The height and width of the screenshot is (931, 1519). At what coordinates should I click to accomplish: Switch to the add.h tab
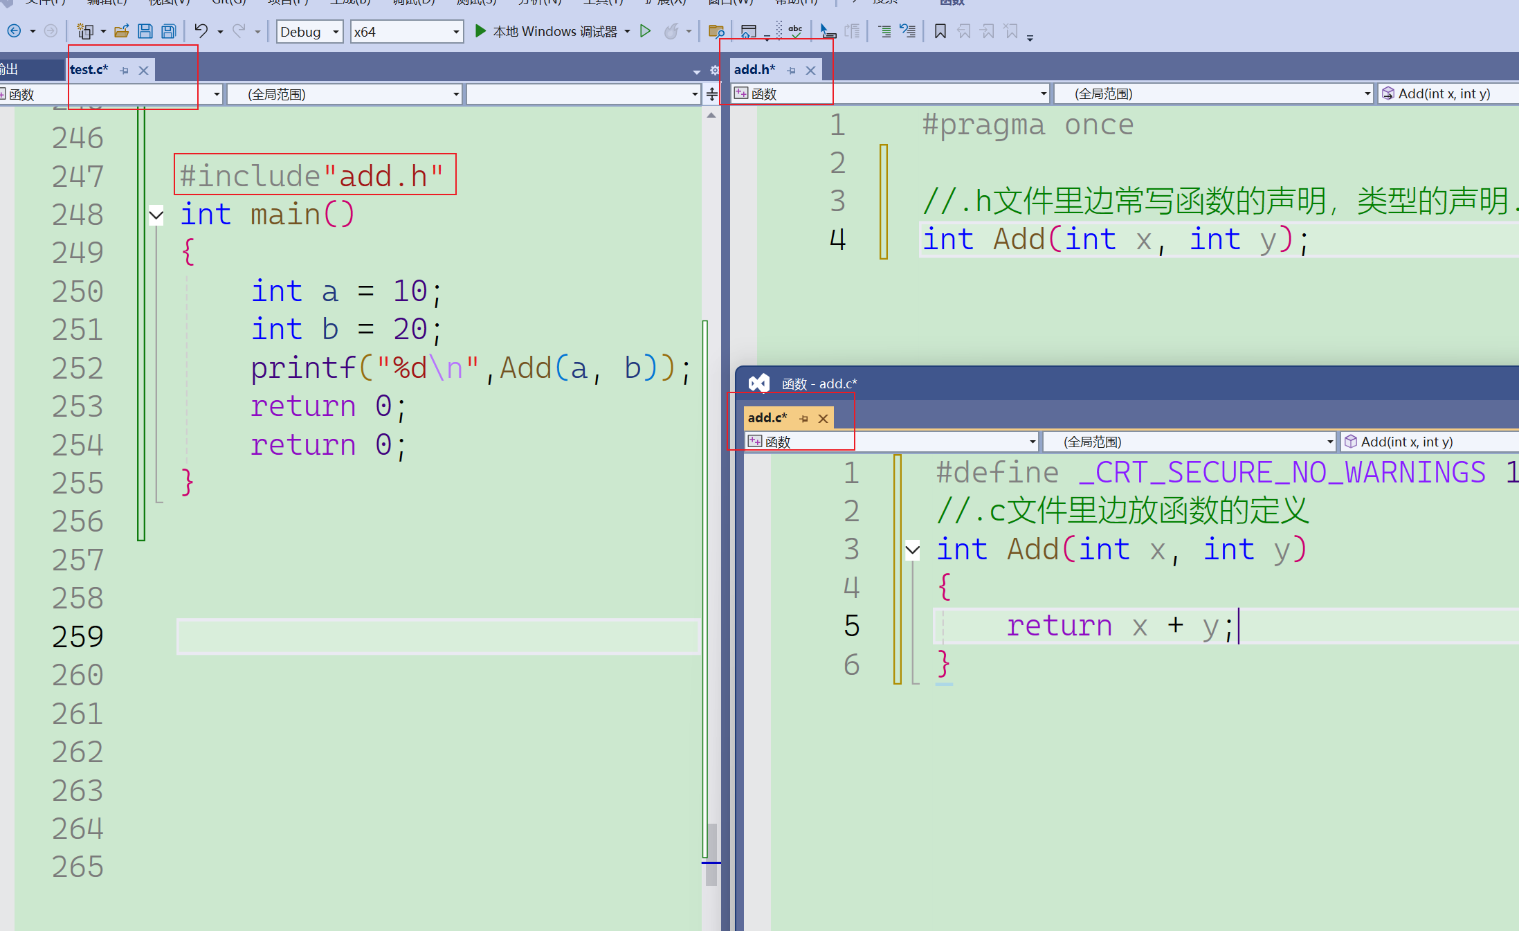click(754, 70)
